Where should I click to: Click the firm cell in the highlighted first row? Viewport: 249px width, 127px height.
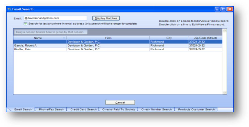coord(108,42)
